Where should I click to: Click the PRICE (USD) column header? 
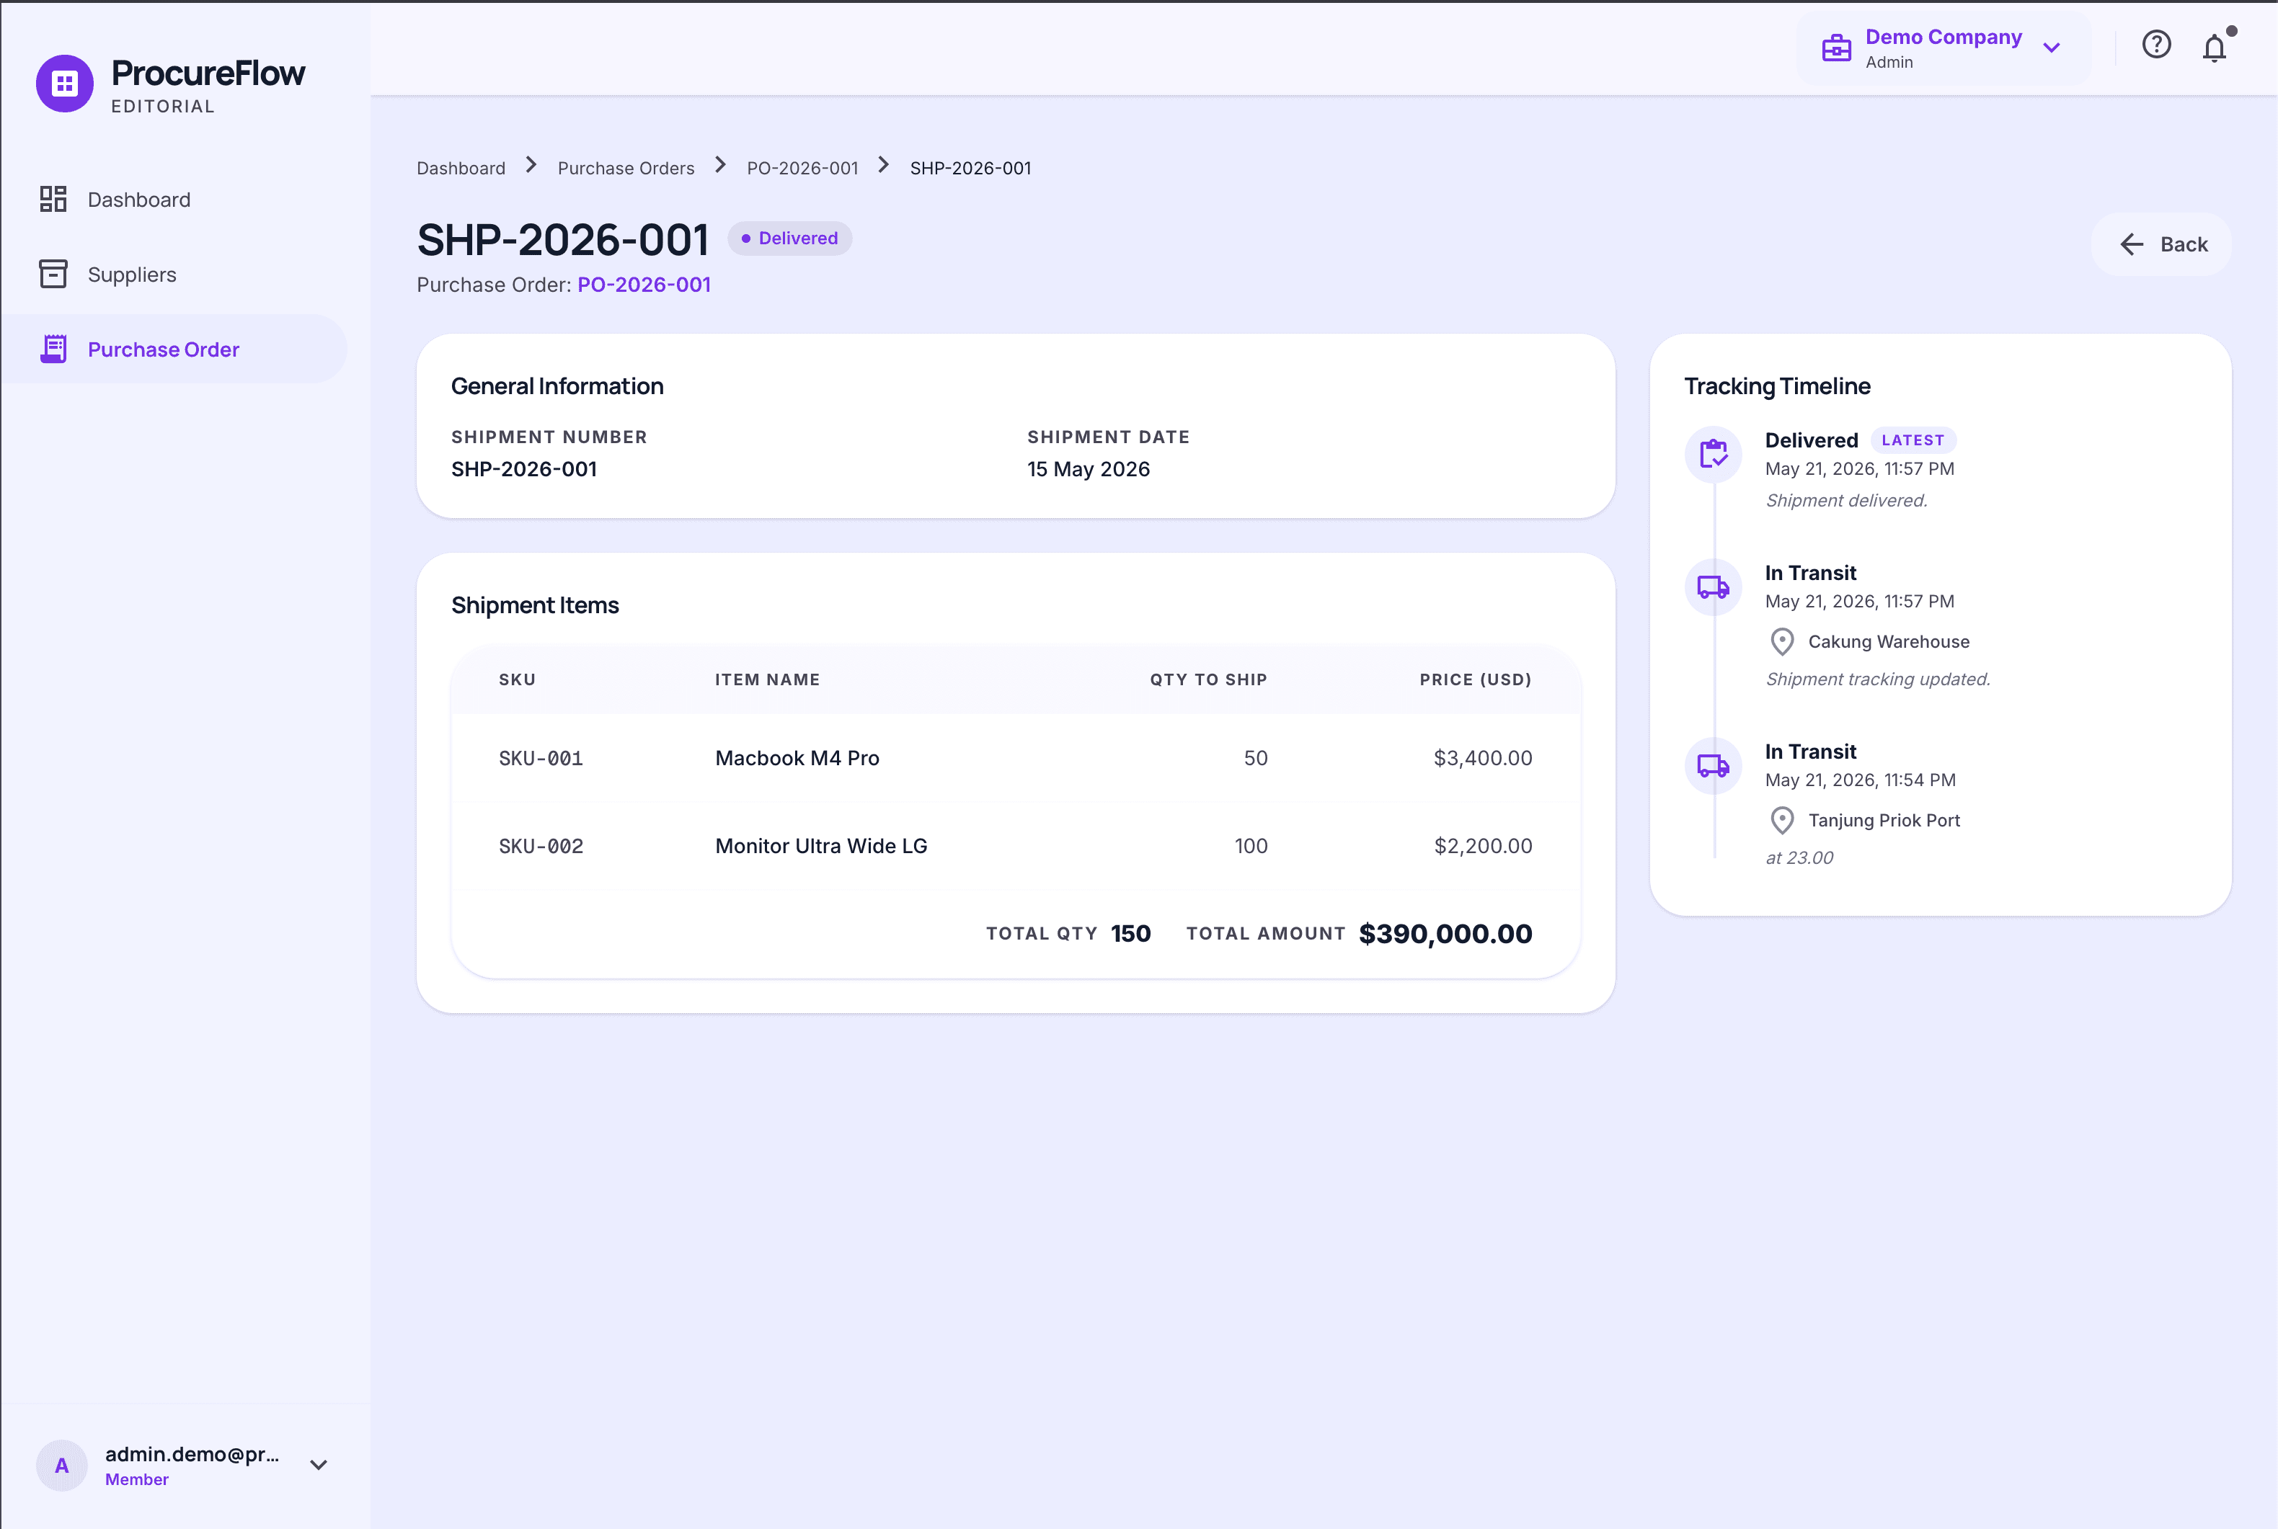1475,679
